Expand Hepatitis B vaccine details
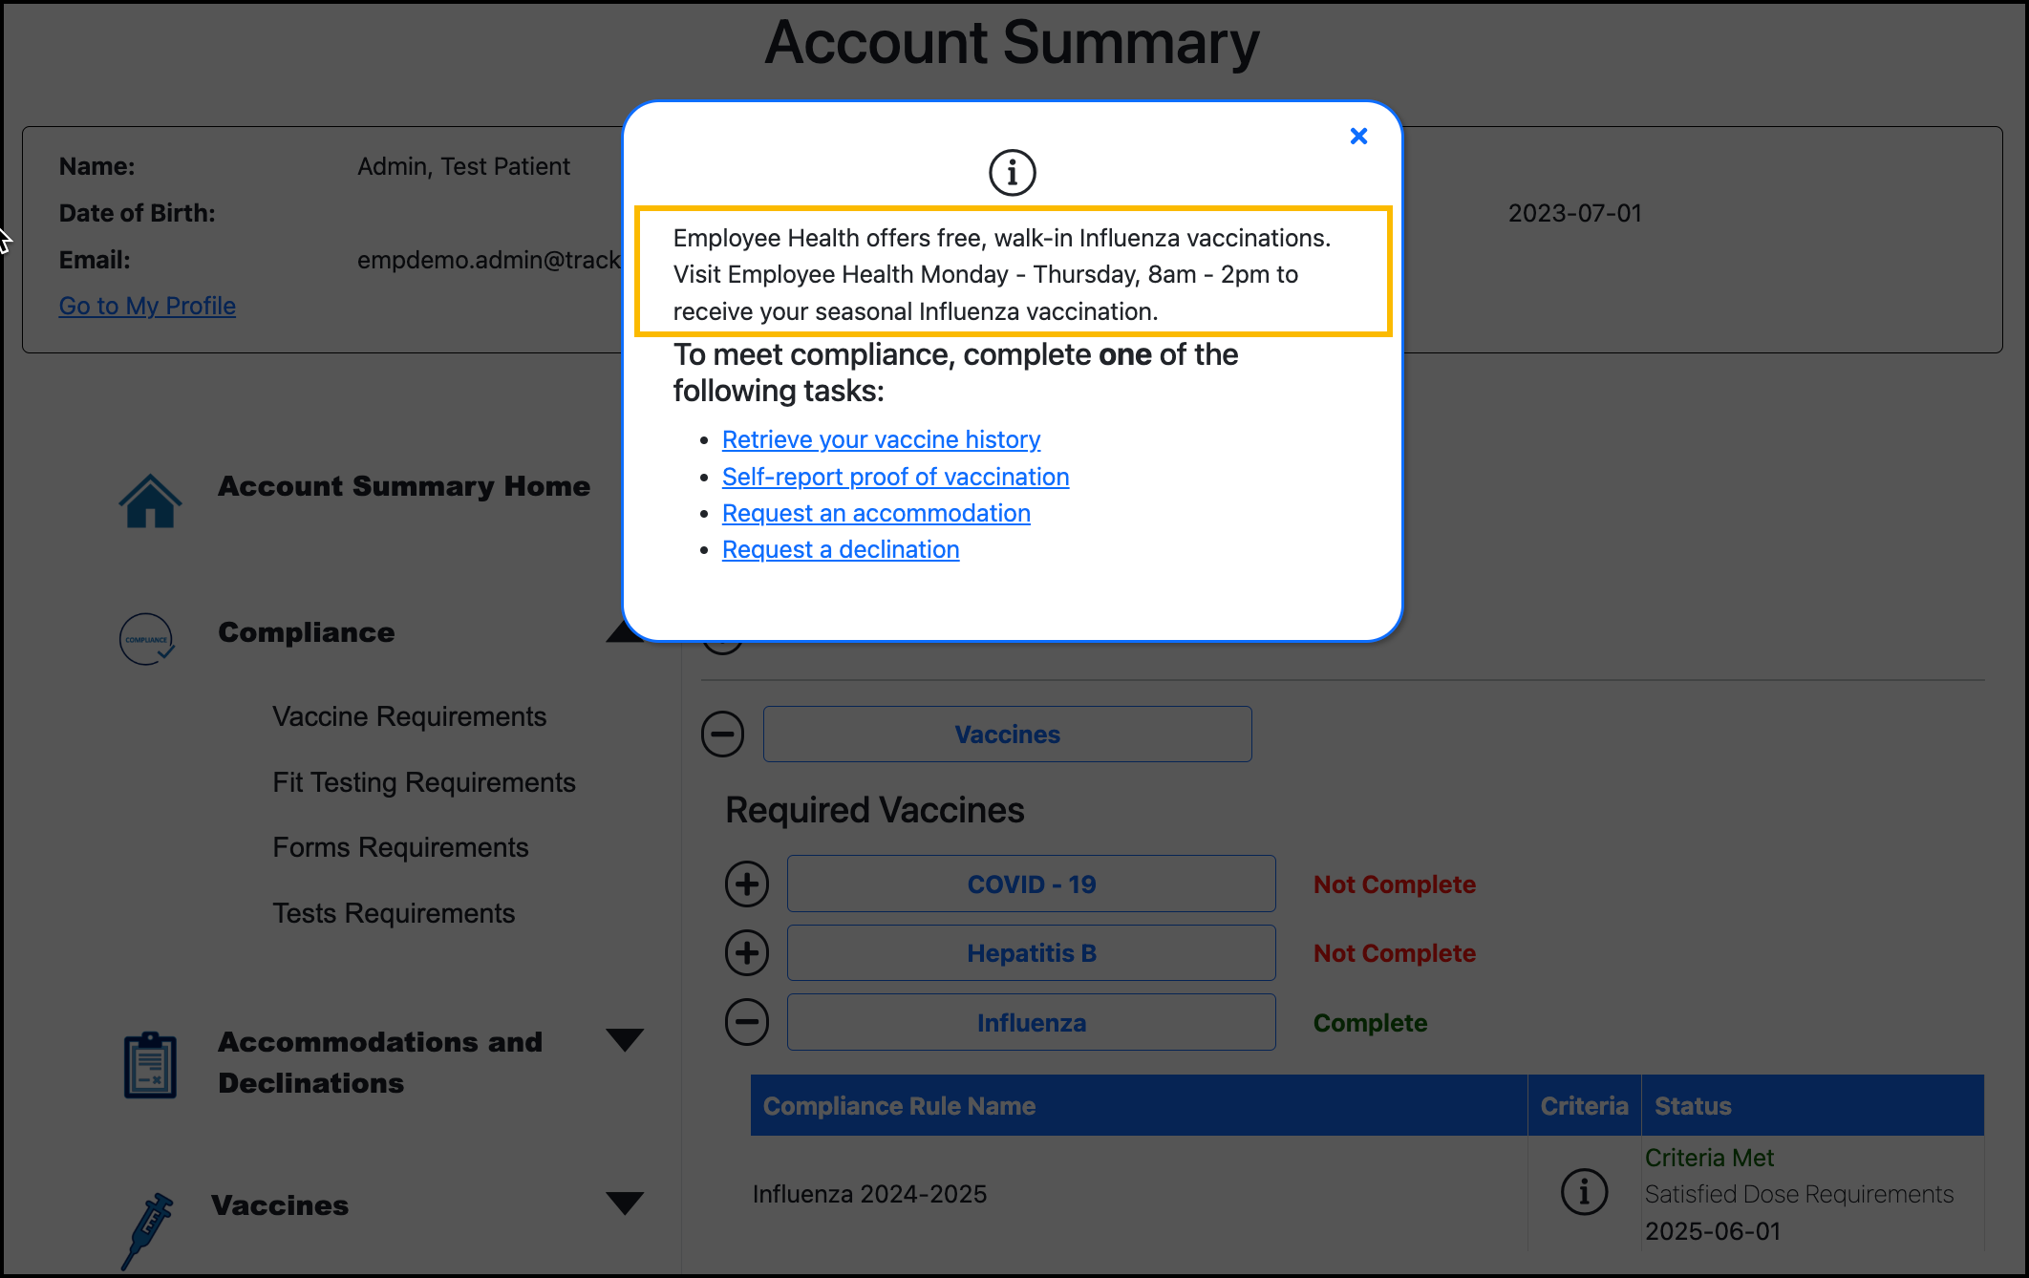This screenshot has height=1278, width=2029. tap(747, 952)
